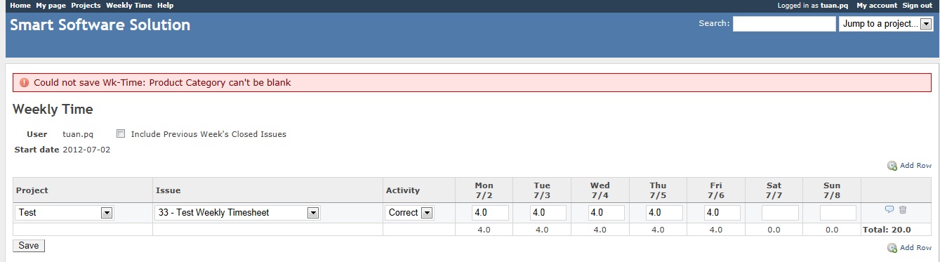Click the Sign out link
This screenshot has height=262, width=940.
pos(918,5)
